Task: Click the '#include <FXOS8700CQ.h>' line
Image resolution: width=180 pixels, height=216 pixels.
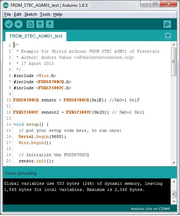Action: click(42, 82)
